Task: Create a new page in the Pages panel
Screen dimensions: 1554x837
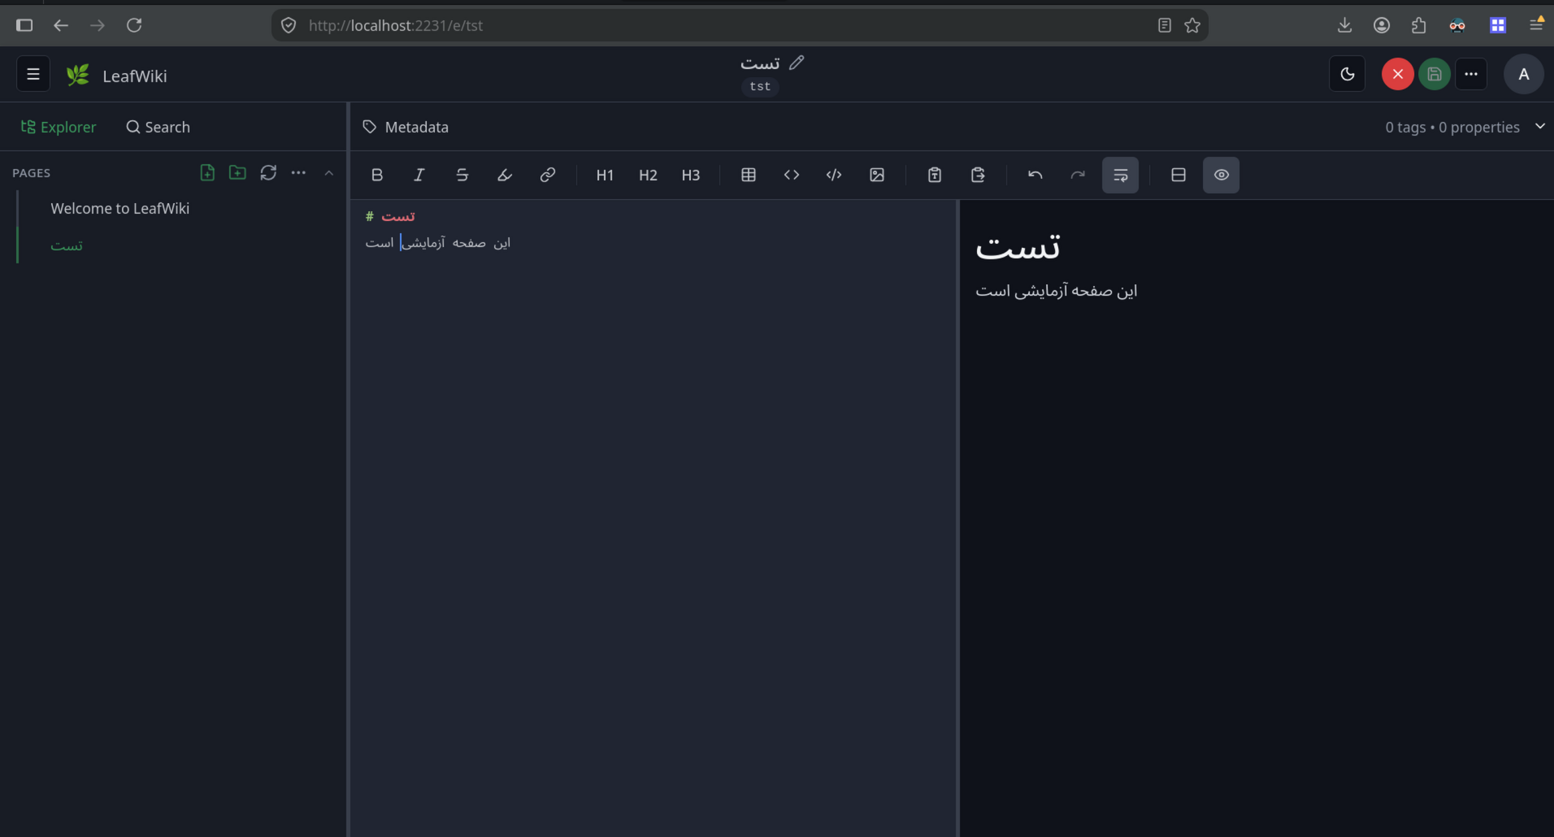Action: click(207, 172)
